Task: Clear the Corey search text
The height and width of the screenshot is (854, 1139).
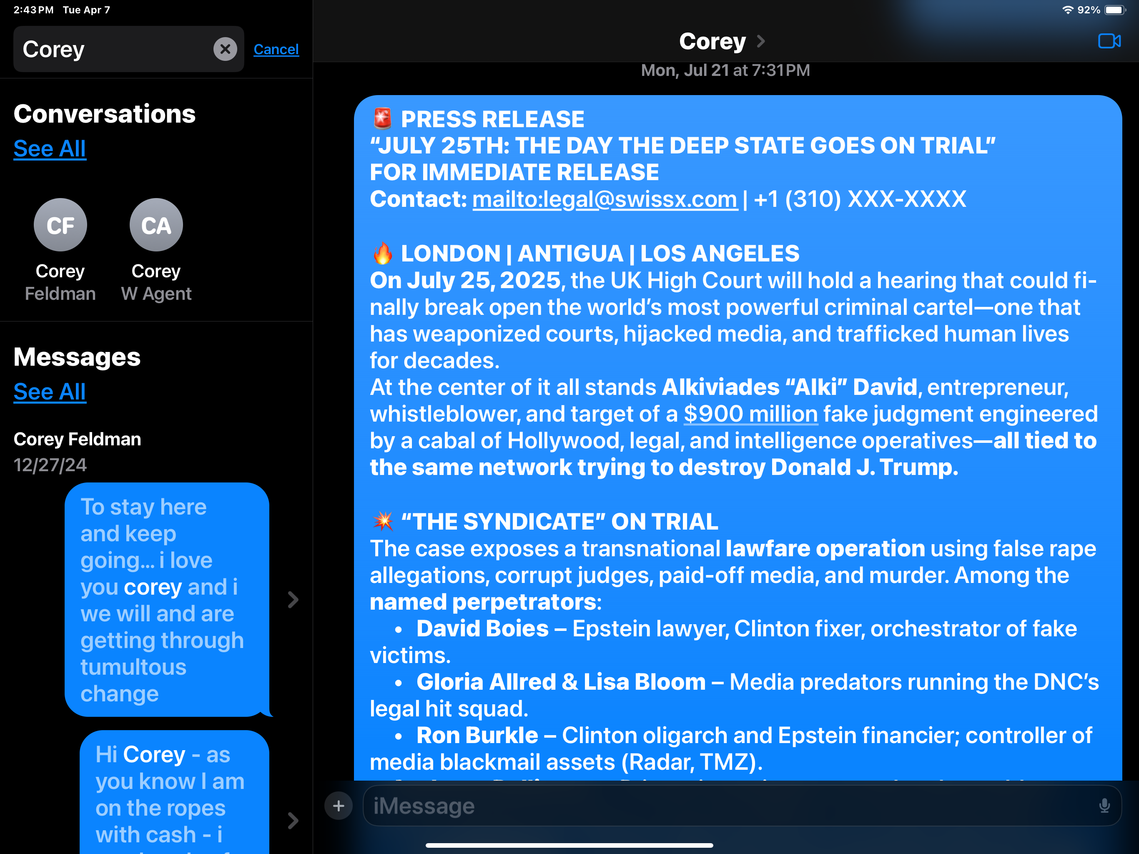Action: coord(225,50)
